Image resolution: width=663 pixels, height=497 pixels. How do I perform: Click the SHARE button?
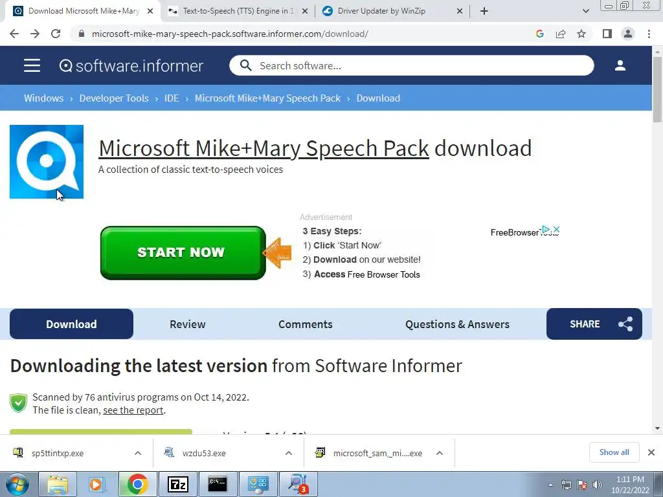pos(594,324)
